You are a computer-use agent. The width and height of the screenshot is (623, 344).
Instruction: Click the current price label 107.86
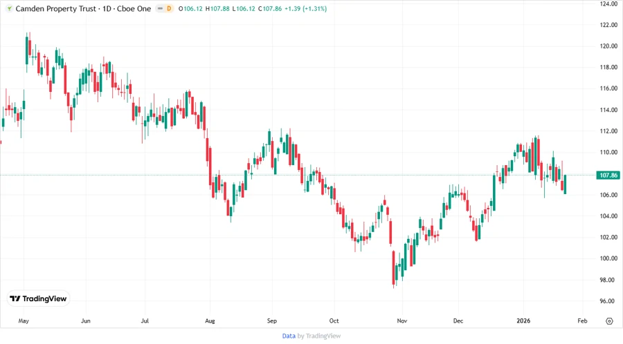[608, 175]
